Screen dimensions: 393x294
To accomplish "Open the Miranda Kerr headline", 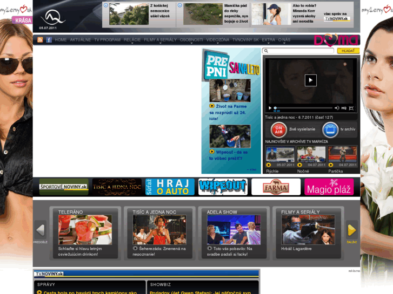I will coord(304,13).
